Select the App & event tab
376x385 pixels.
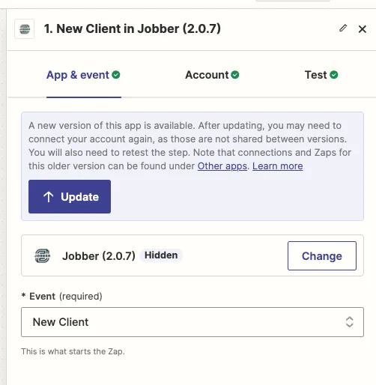[x=83, y=75]
